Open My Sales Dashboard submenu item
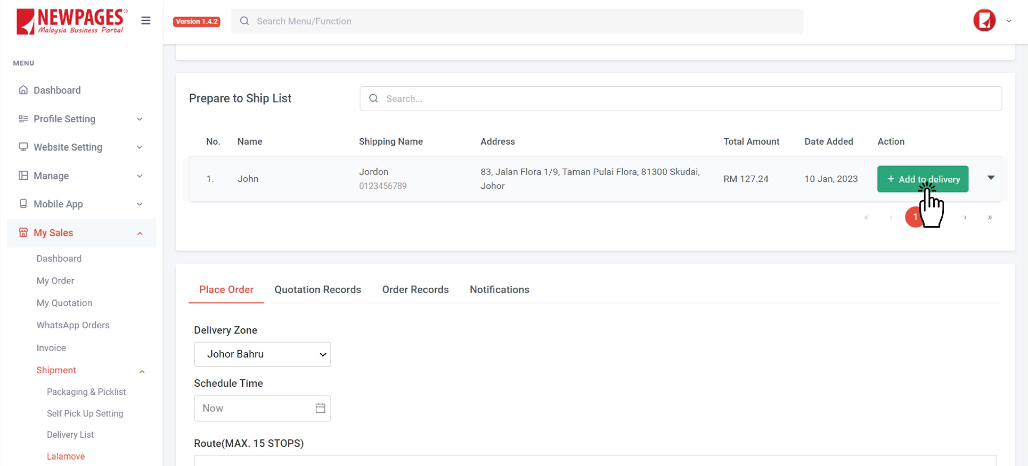 (59, 258)
